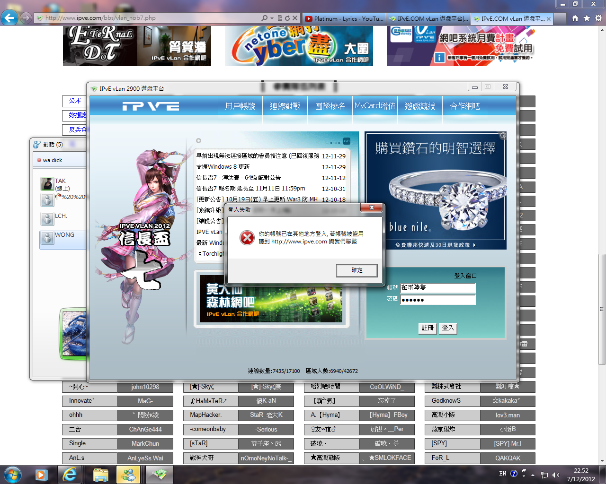
Task: Open the network icon in system tray
Action: click(544, 475)
